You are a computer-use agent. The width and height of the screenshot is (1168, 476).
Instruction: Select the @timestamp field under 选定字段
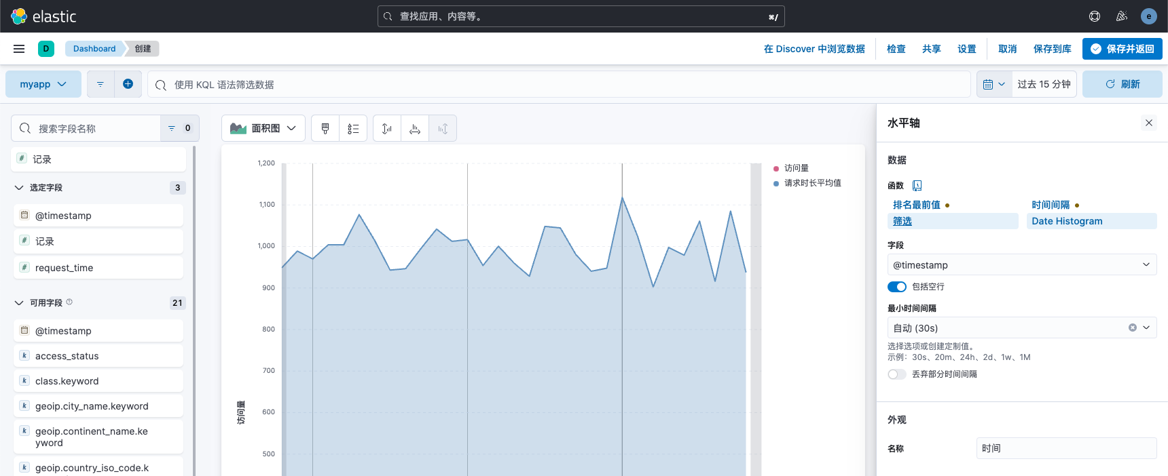tap(98, 215)
